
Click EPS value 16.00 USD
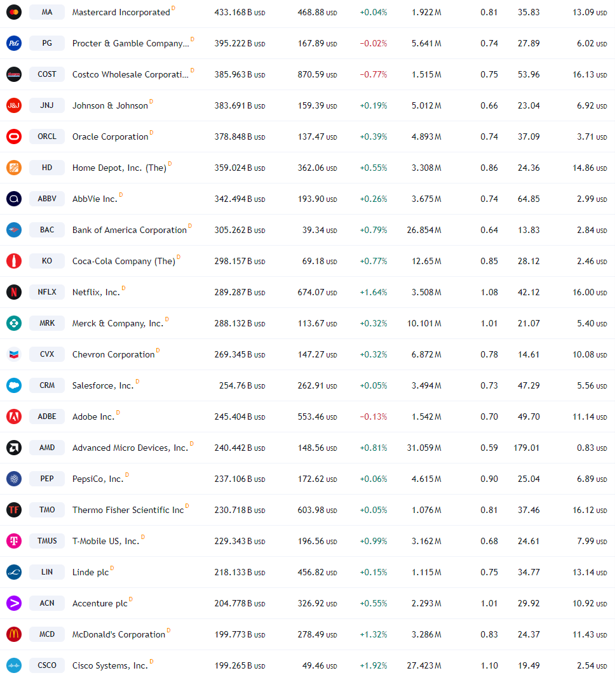pyautogui.click(x=590, y=292)
